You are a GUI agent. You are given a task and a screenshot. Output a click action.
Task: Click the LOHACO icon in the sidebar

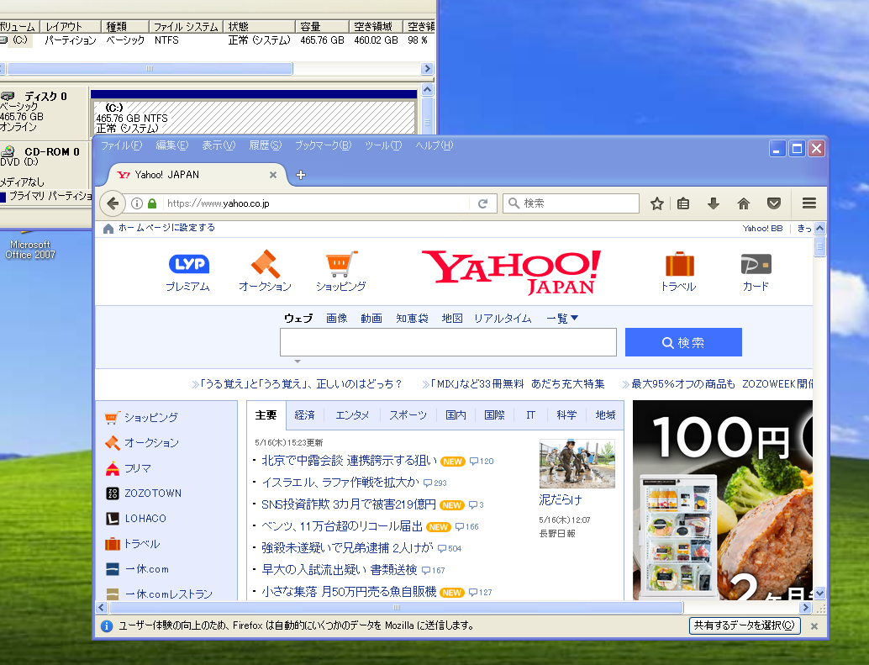(x=113, y=519)
